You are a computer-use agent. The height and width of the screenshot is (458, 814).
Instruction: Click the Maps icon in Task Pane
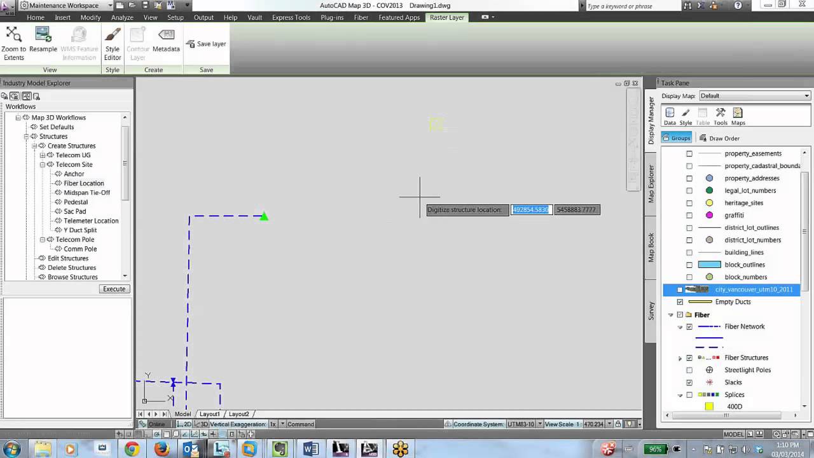pyautogui.click(x=738, y=113)
